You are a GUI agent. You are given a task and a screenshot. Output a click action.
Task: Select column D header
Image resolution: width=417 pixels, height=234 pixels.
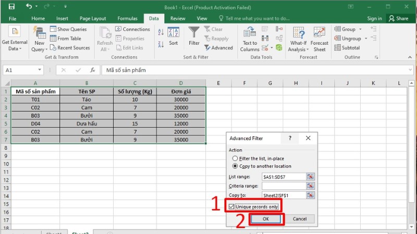(181, 83)
